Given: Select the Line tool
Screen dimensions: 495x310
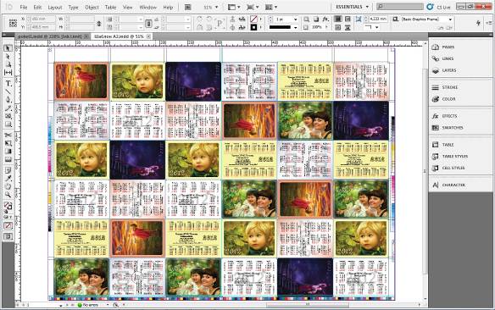Looking at the screenshot, I should pyautogui.click(x=8, y=91).
